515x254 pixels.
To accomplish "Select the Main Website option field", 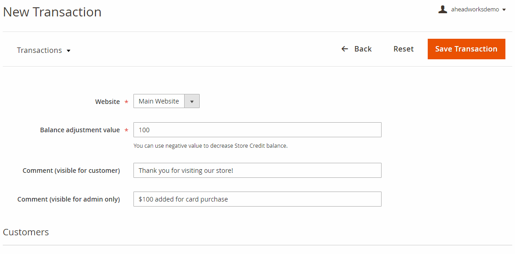I will coord(159,101).
